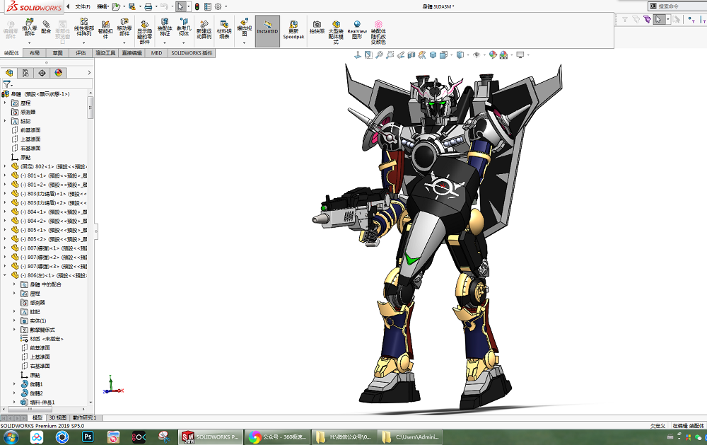Click Show Hidden Components tool

(144, 32)
